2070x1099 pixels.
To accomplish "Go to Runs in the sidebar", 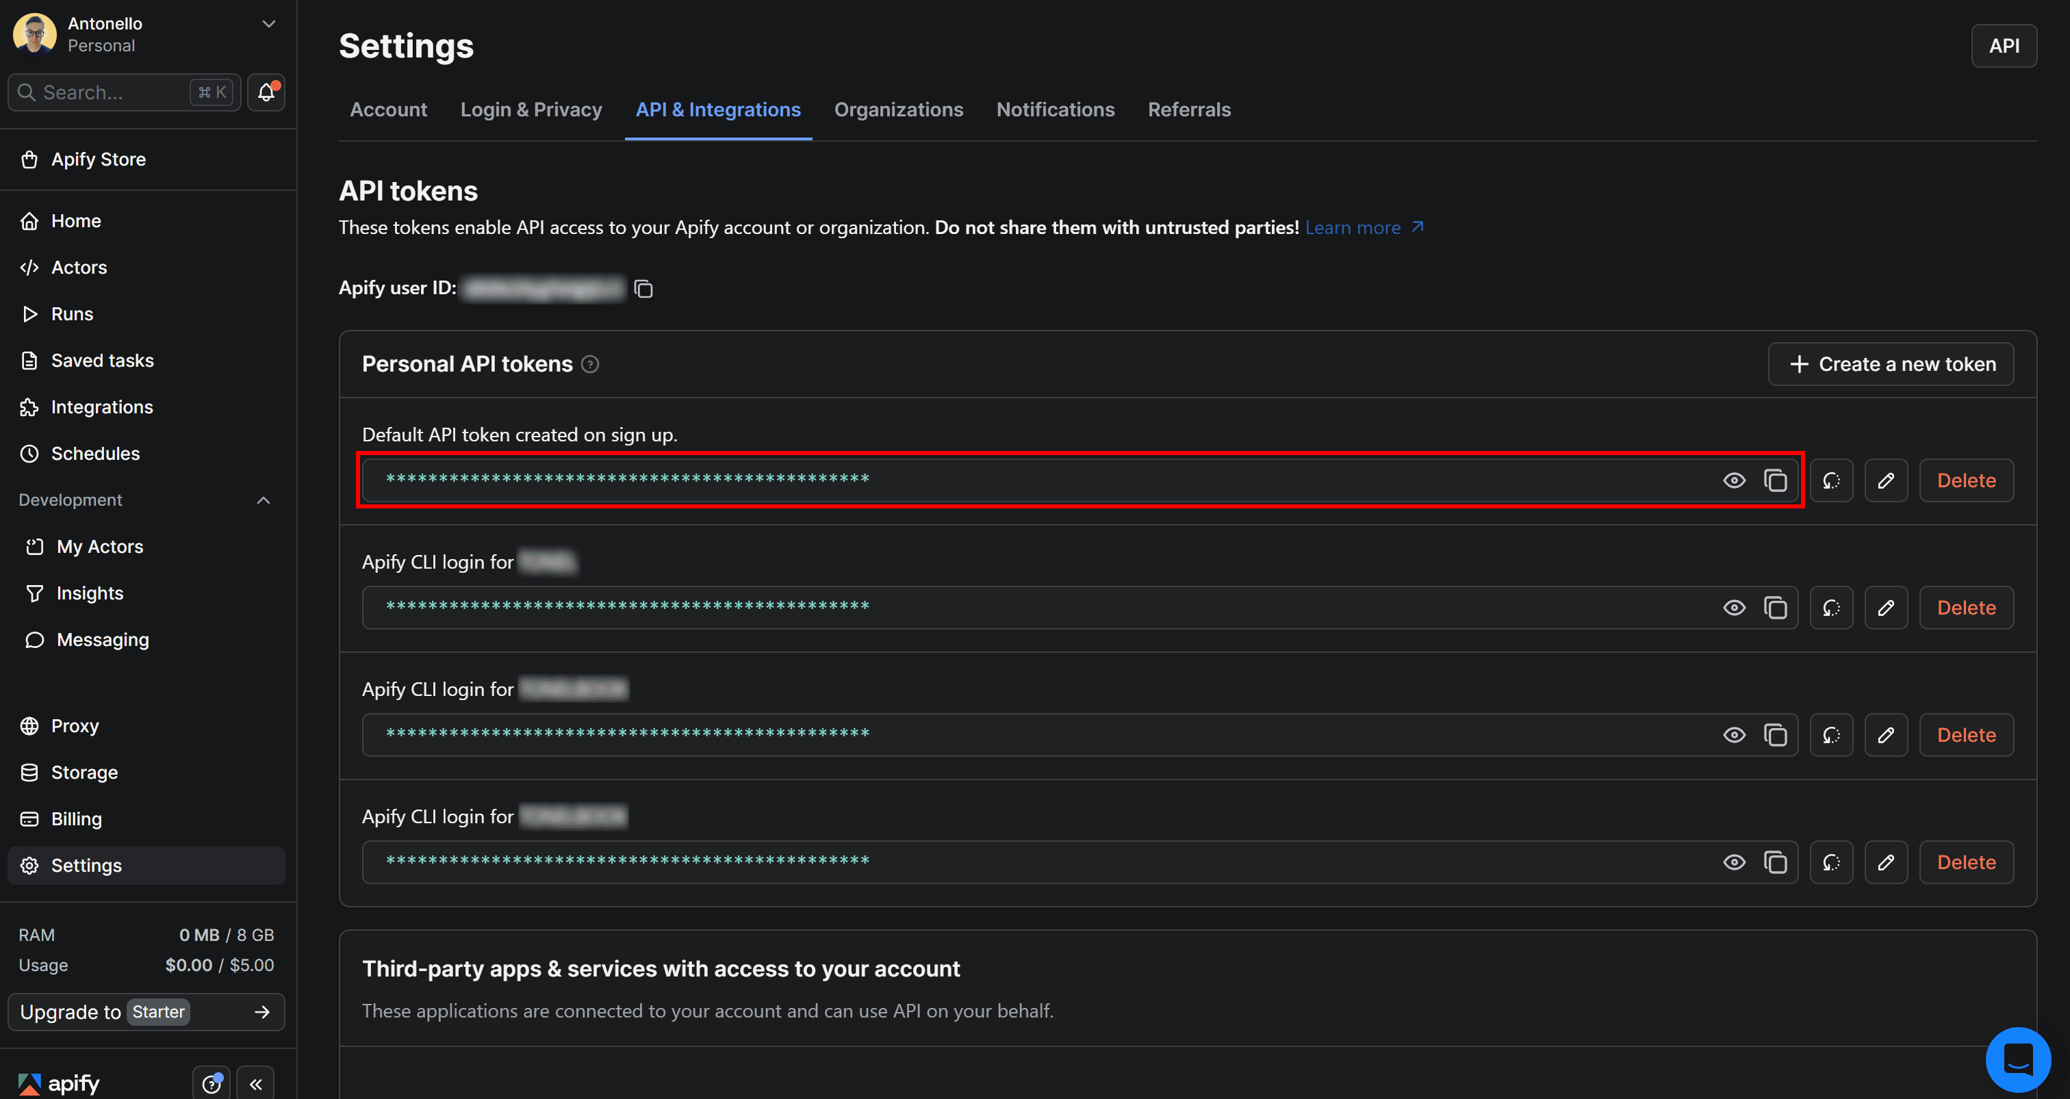I will tap(71, 313).
